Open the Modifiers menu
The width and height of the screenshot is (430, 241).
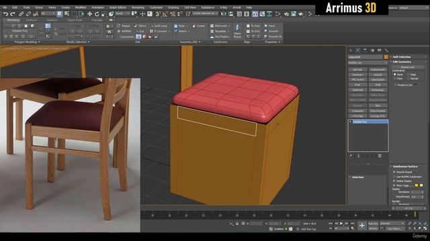[x=81, y=7]
